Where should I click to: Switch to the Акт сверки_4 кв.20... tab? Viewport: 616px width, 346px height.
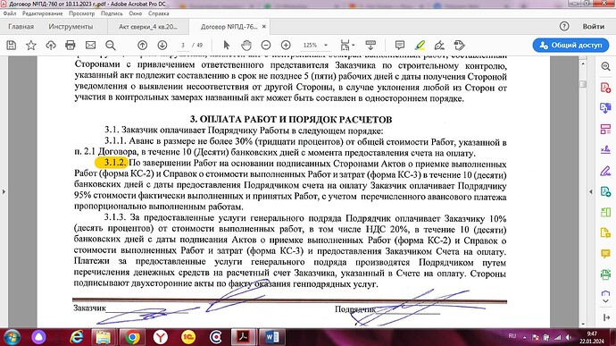(x=148, y=27)
